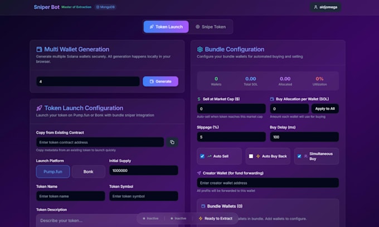Click the Sell at Market Cap field
This screenshot has width=379, height=227.
pyautogui.click(x=231, y=109)
